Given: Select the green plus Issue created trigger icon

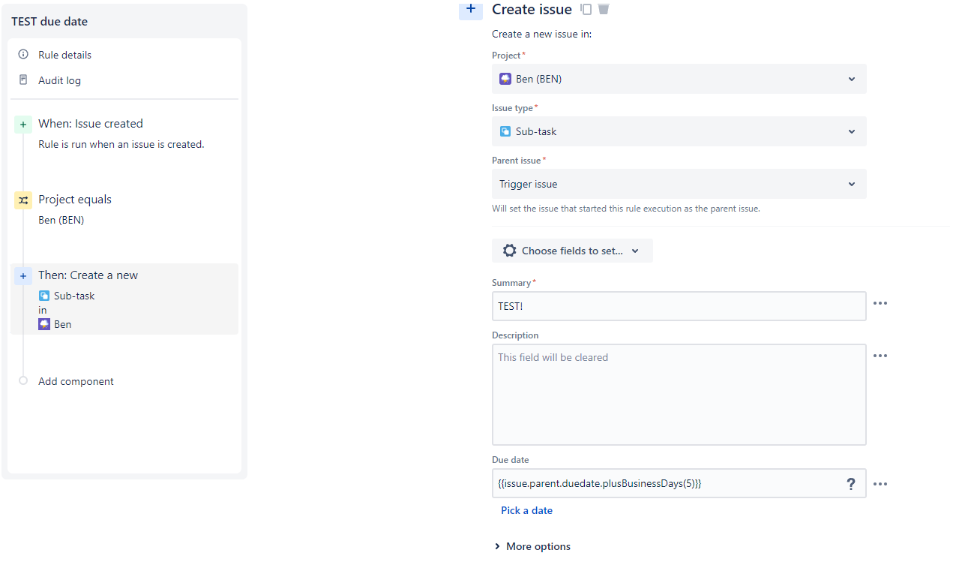Looking at the screenshot, I should [x=23, y=125].
